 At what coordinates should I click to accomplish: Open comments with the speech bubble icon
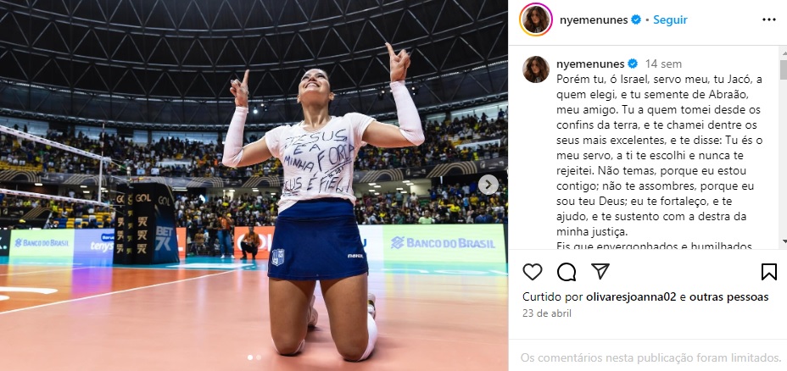567,272
